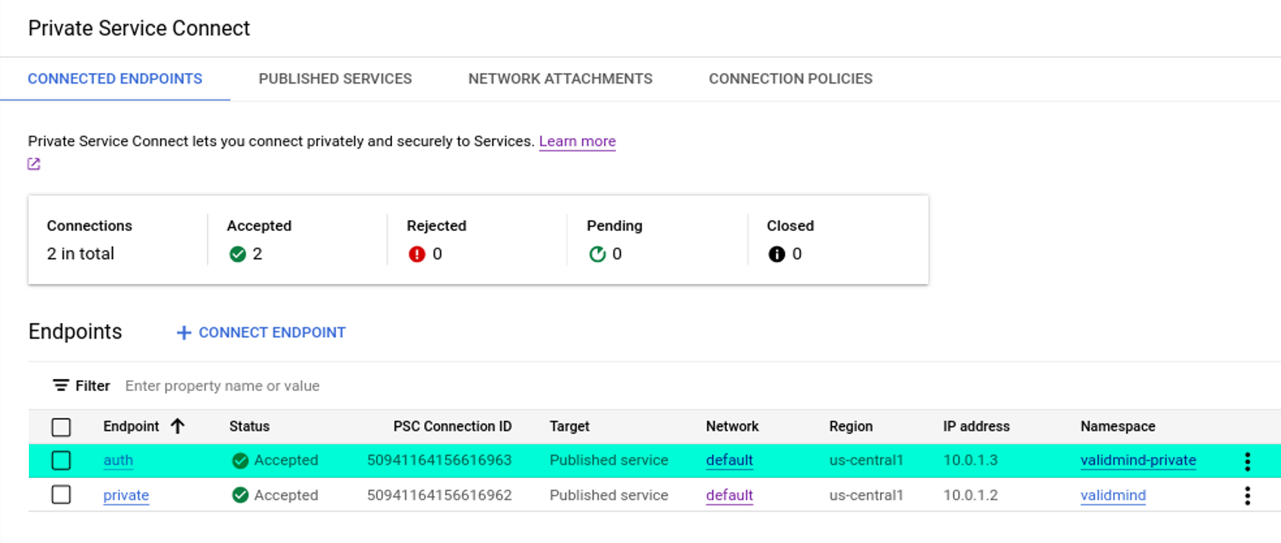Click the filter property input field

[223, 386]
